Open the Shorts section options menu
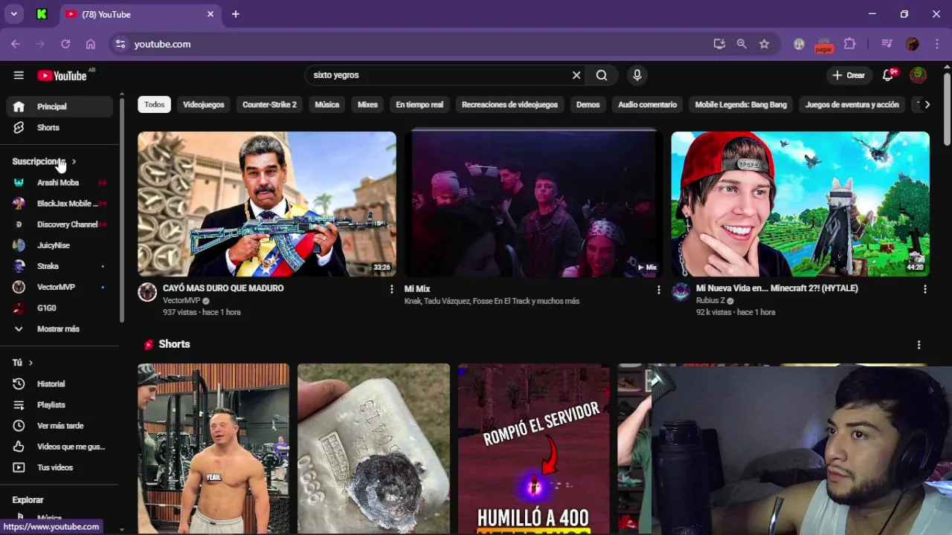Image resolution: width=952 pixels, height=535 pixels. pyautogui.click(x=919, y=345)
